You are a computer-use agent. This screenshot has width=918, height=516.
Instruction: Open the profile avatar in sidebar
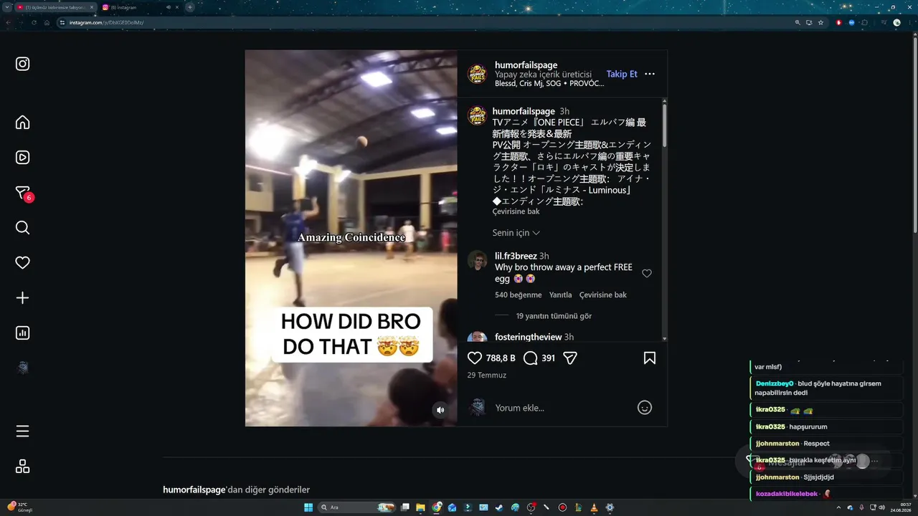[x=22, y=368]
